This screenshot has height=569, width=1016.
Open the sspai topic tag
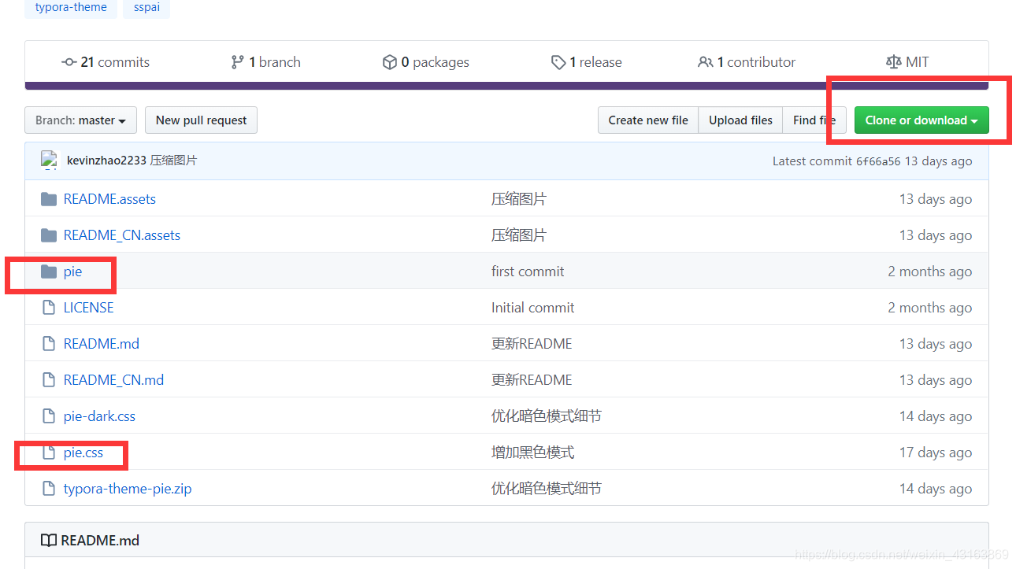[146, 7]
